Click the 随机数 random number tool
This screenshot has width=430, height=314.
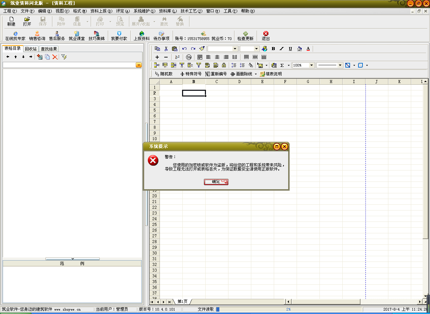pyautogui.click(x=164, y=74)
